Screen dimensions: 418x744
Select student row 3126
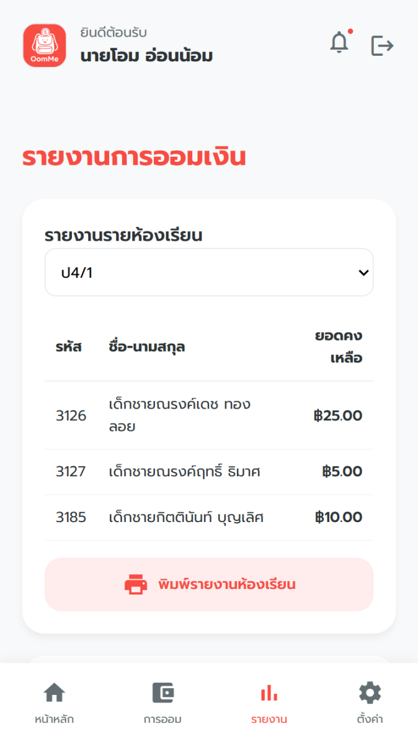tap(71, 415)
